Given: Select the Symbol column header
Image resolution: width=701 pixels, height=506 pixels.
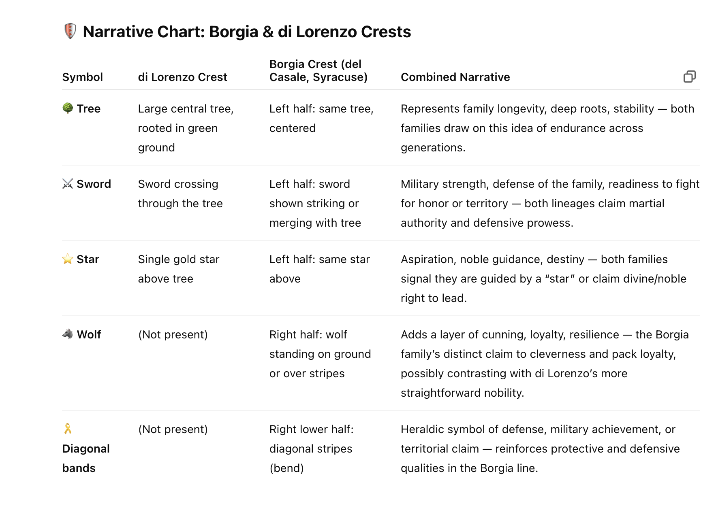Looking at the screenshot, I should (x=82, y=77).
